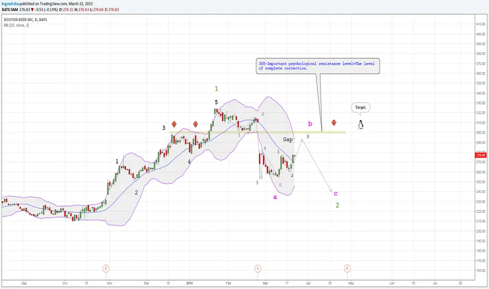Open the earnings E marker near Mar

258,268
